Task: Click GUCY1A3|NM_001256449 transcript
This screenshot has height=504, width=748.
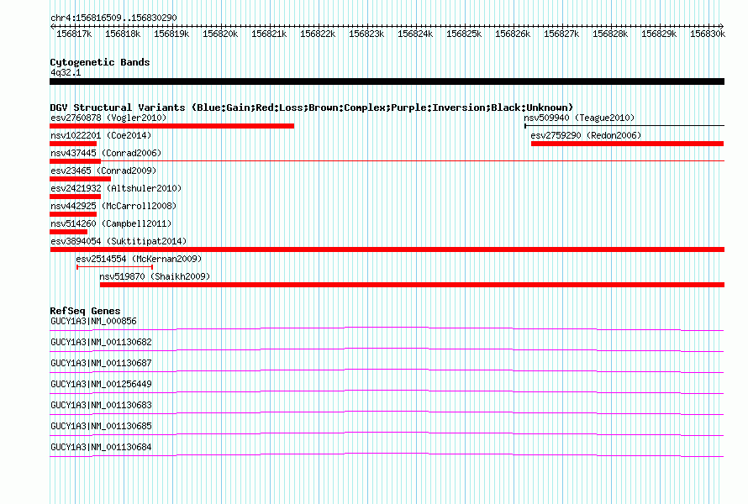Action: [x=101, y=385]
